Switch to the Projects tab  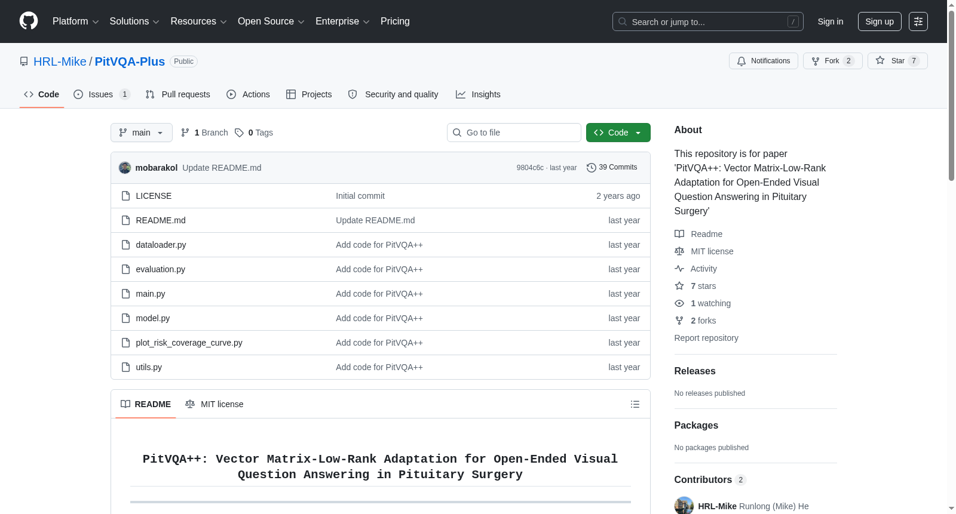309,94
